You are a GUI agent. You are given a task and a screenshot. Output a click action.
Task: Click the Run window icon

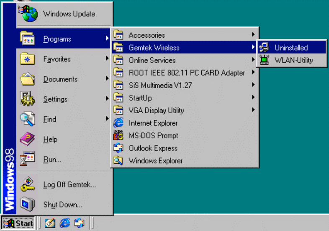[x=27, y=159]
